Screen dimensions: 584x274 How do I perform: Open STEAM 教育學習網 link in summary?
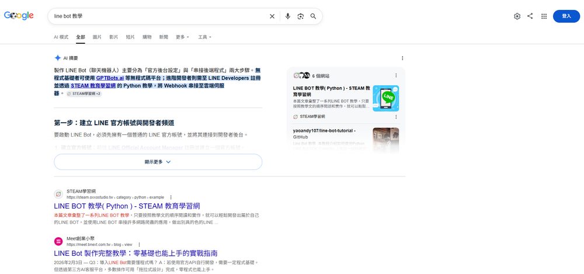[x=93, y=85]
